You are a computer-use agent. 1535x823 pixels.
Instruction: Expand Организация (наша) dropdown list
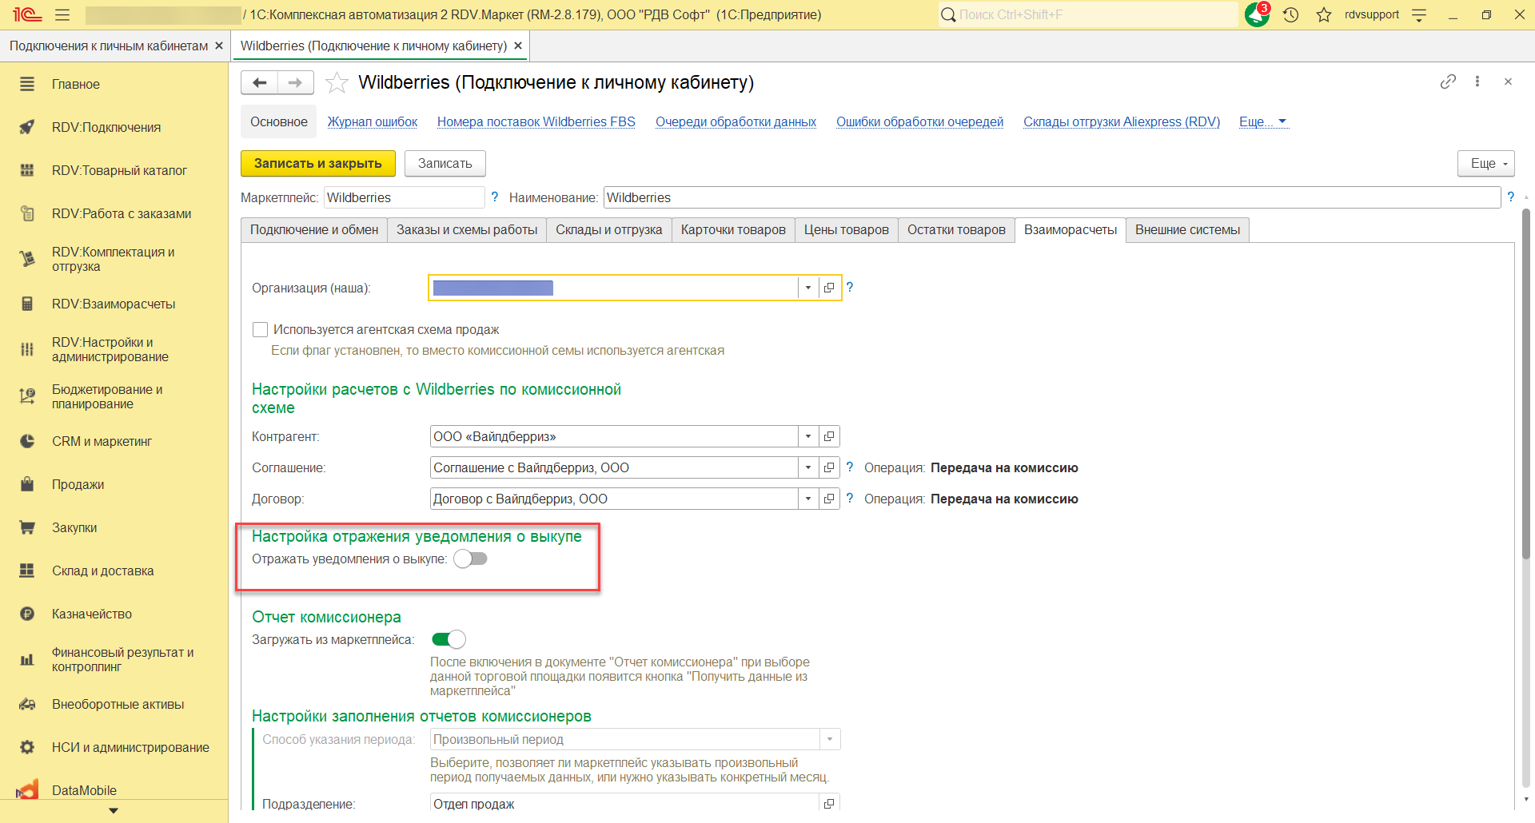[x=808, y=288]
